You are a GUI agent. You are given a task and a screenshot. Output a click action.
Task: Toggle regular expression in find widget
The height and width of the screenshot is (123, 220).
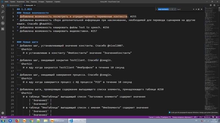coord(175,9)
